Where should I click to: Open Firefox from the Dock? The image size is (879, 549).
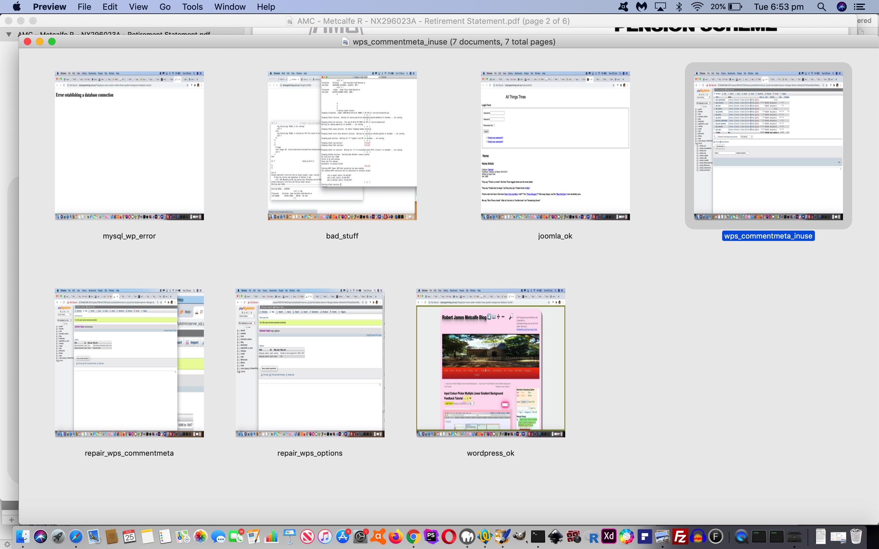[396, 536]
